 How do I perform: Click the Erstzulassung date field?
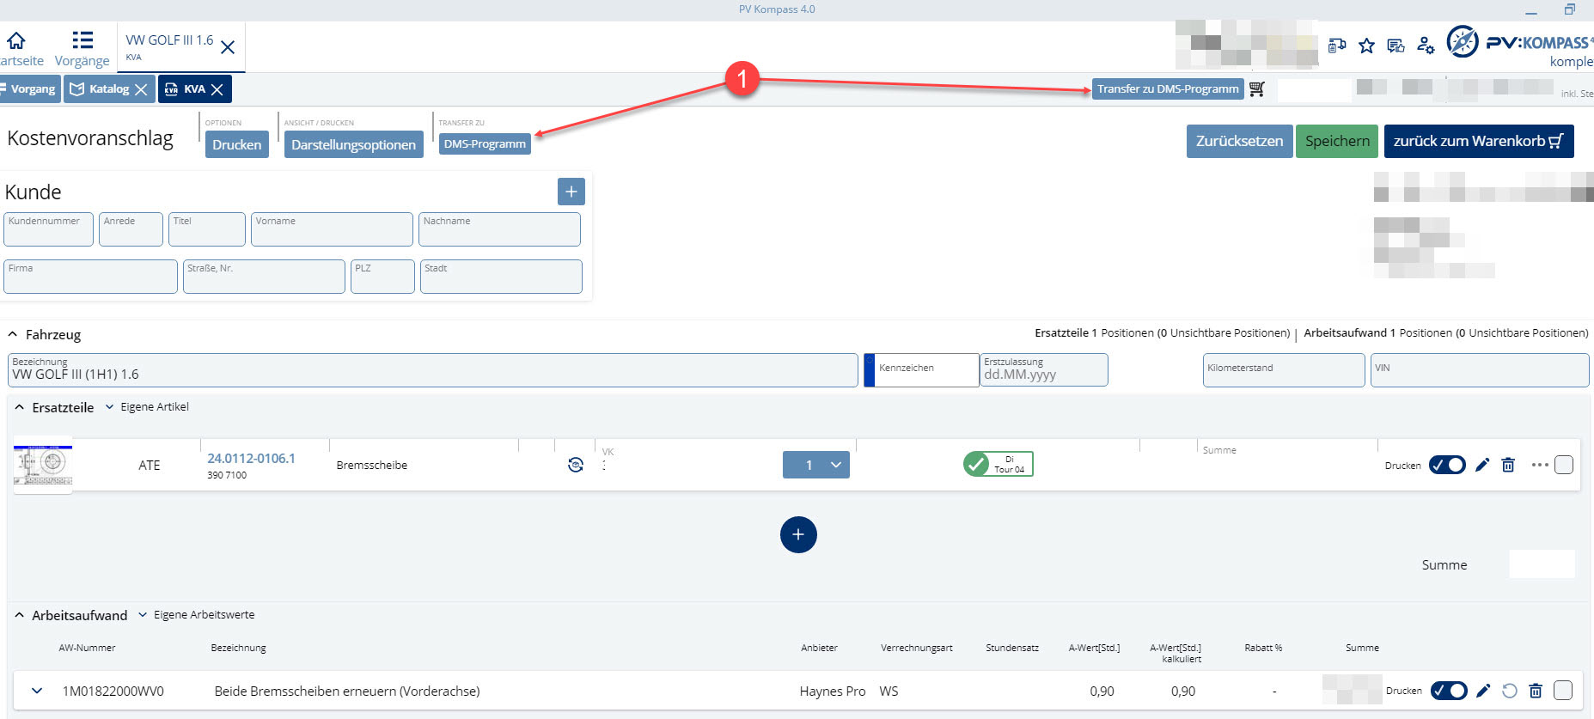[x=1044, y=370]
